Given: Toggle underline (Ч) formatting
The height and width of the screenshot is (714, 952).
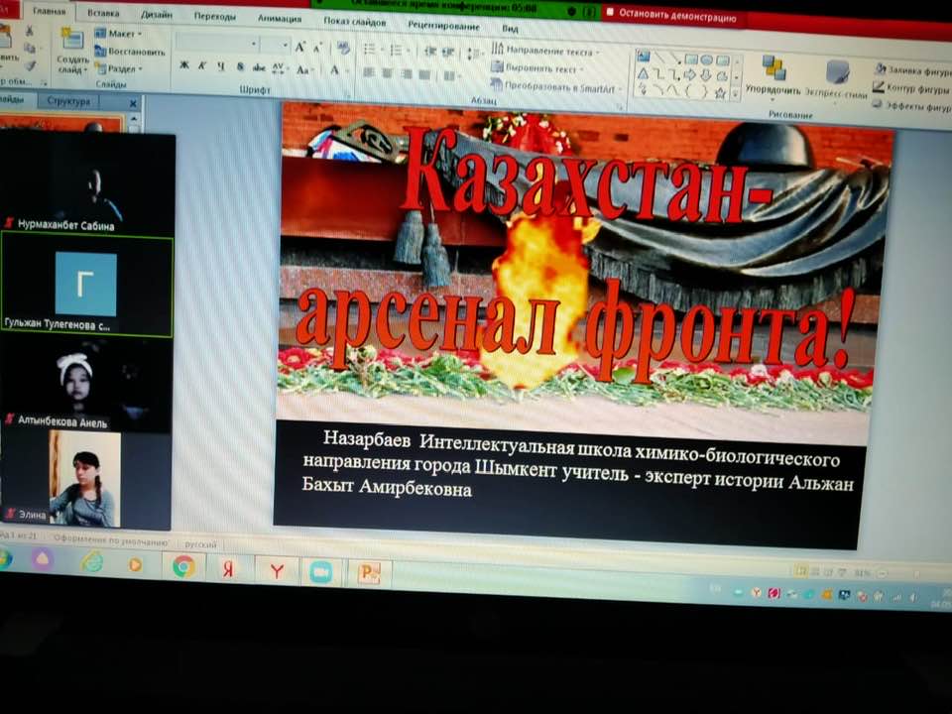Looking at the screenshot, I should 221,66.
